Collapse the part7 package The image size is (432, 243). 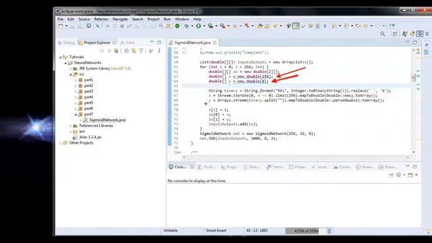[76, 114]
